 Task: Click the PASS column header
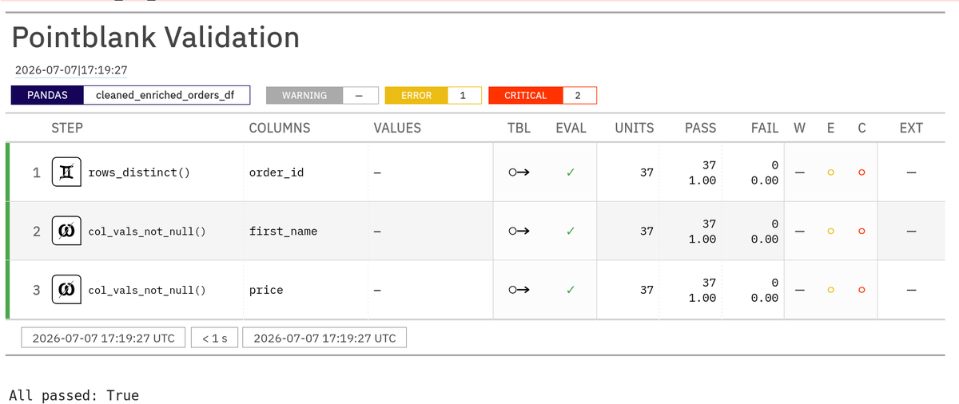700,128
